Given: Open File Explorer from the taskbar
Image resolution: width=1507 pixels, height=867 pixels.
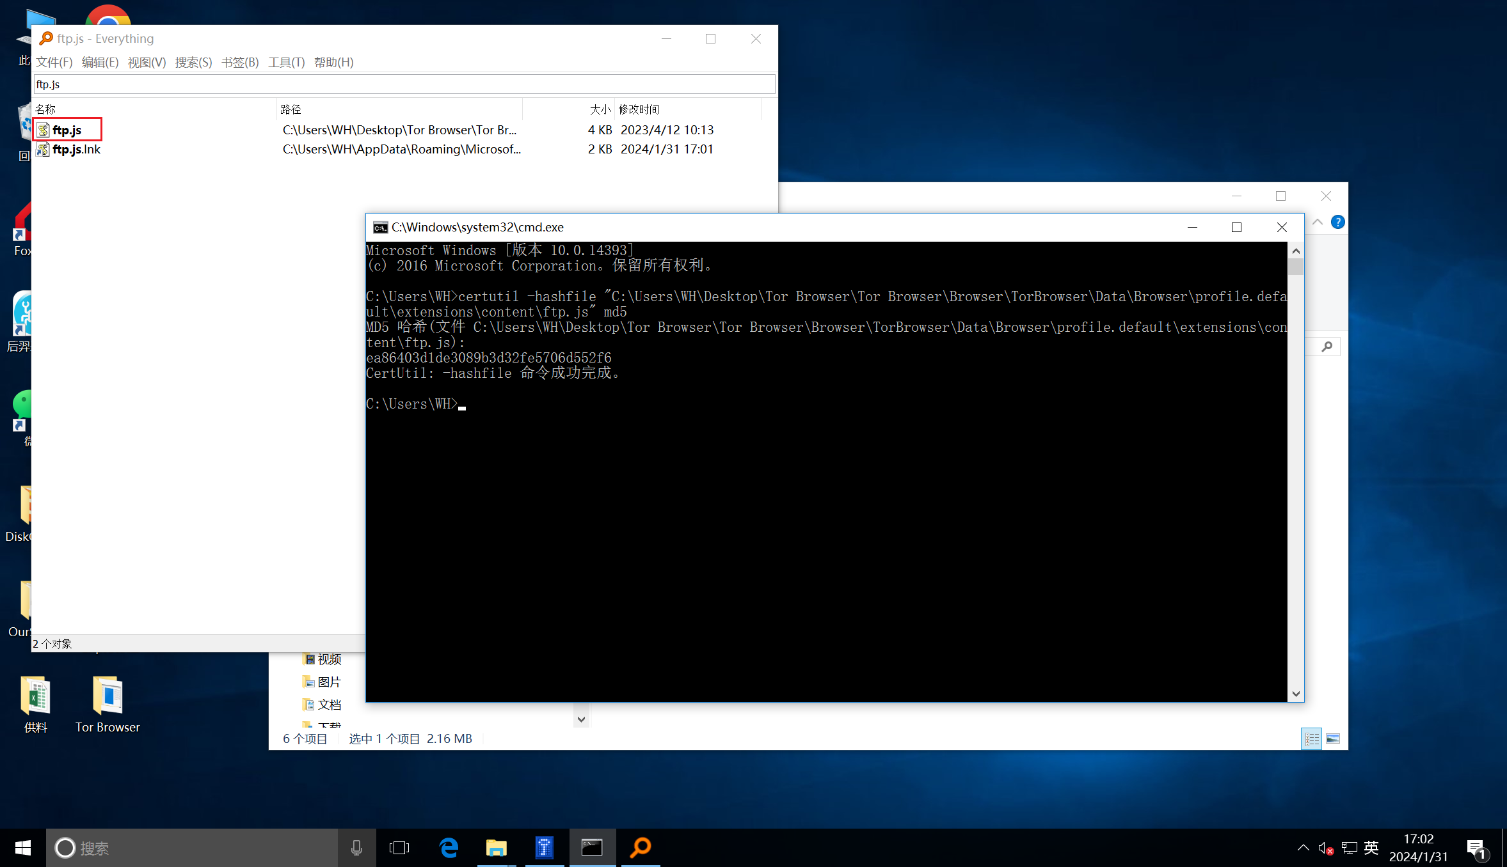Looking at the screenshot, I should 496,848.
